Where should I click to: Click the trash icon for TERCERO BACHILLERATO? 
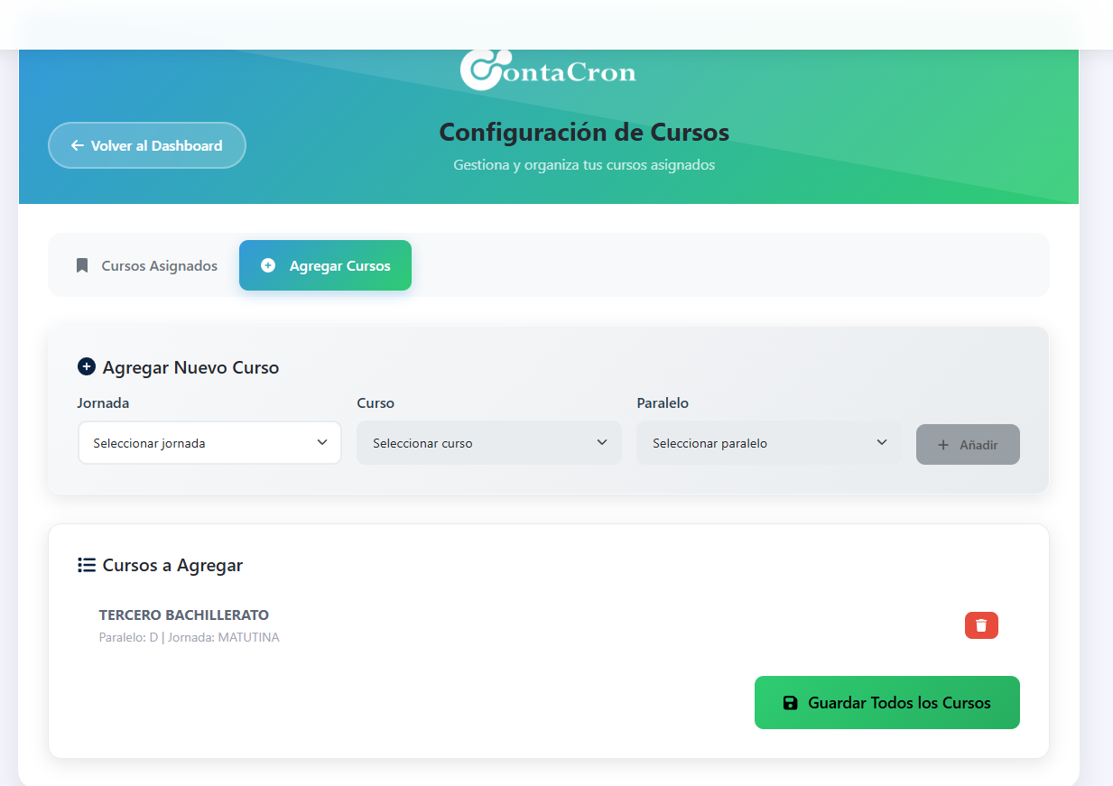click(981, 624)
